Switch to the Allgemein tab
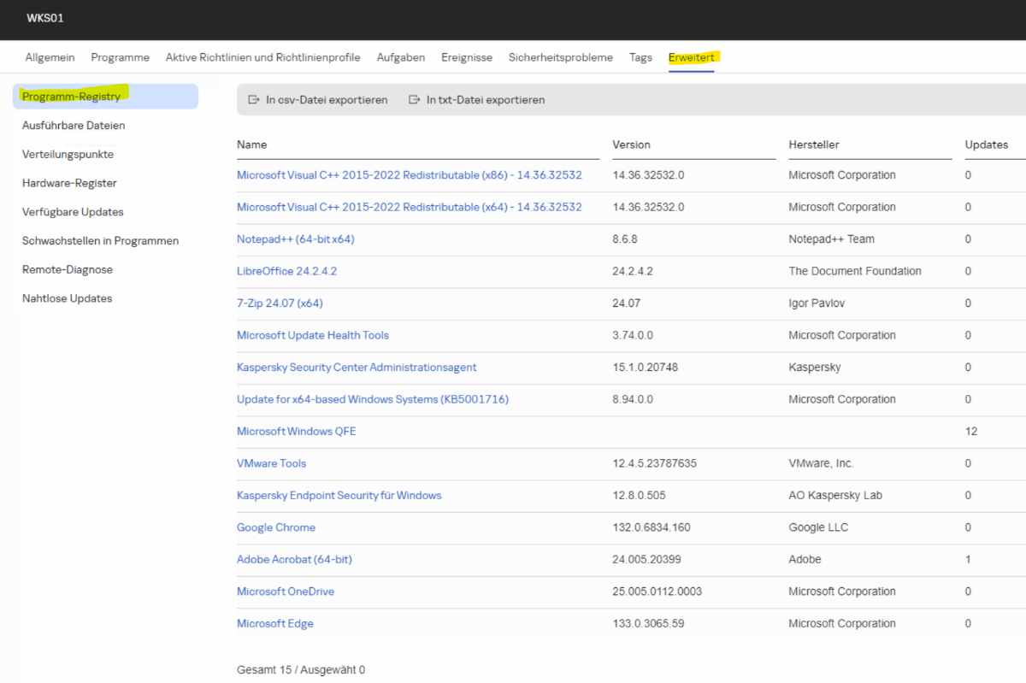The height and width of the screenshot is (683, 1026). (50, 57)
